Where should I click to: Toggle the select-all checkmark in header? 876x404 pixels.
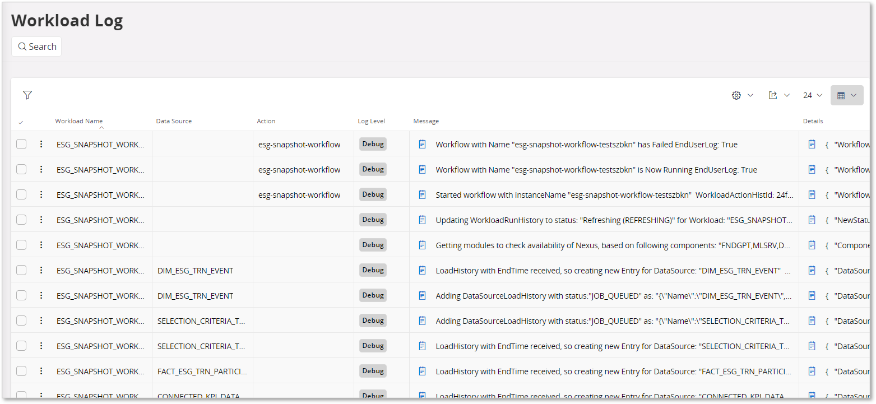[21, 122]
